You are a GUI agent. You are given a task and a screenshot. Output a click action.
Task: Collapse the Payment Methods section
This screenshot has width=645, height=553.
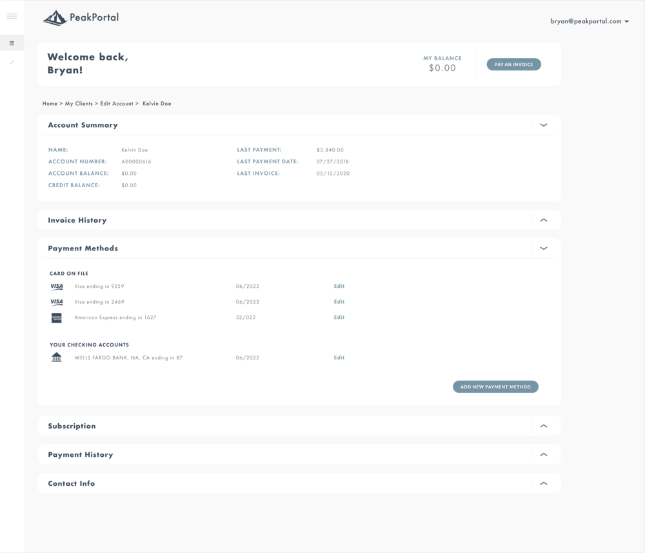543,248
